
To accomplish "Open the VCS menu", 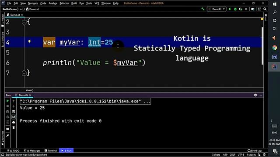I will point(97,3).
